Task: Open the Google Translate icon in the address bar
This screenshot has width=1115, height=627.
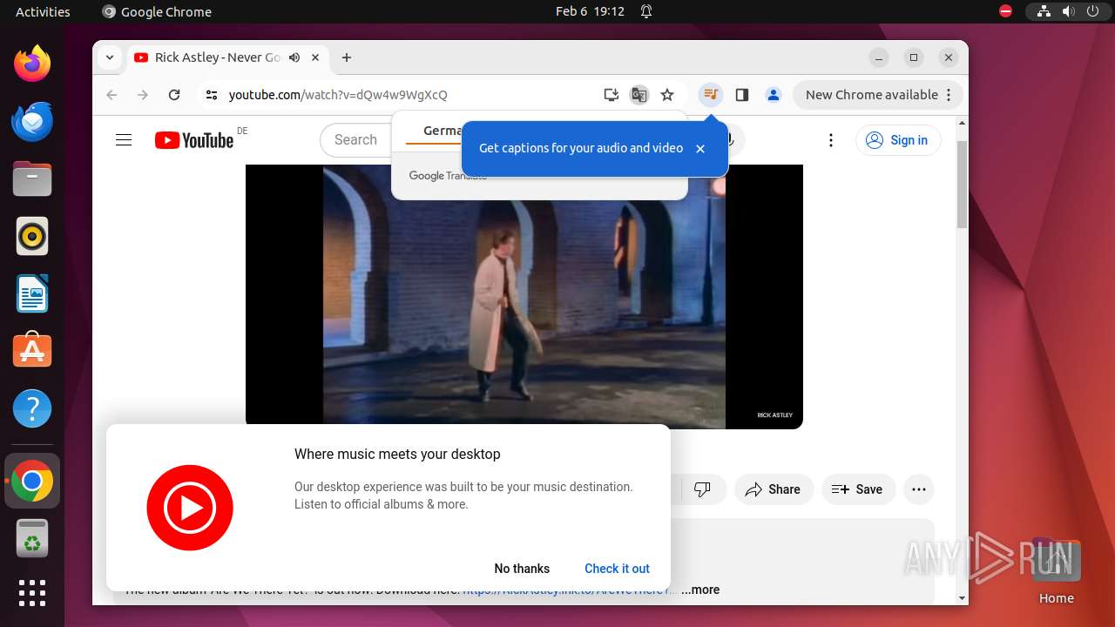Action: (x=639, y=95)
